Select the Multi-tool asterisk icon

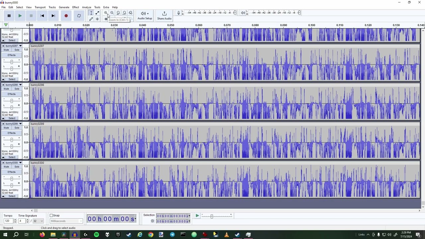coord(97,19)
